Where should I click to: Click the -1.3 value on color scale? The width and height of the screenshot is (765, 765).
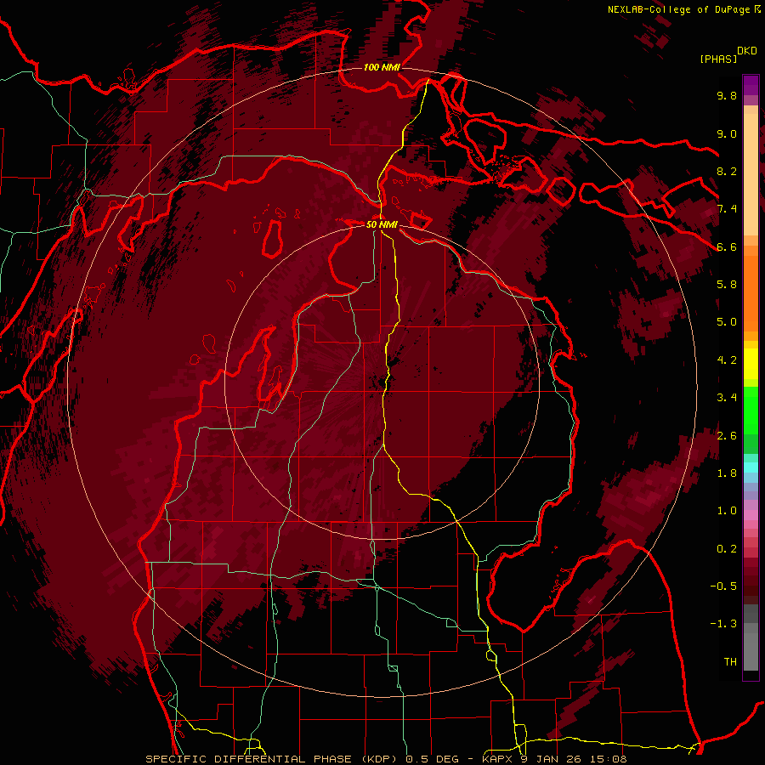[x=723, y=624]
